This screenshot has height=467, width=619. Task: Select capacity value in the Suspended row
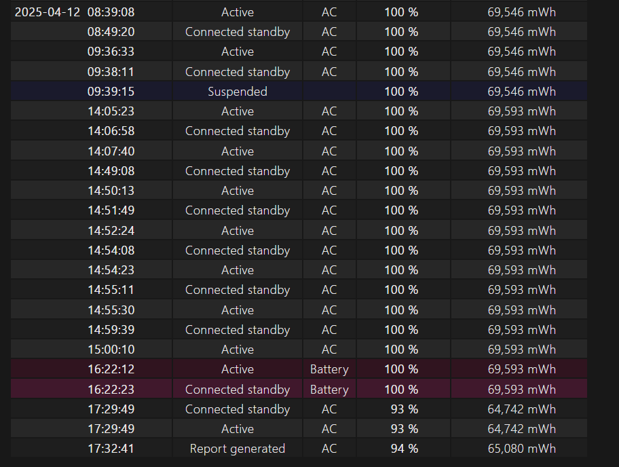tap(521, 92)
